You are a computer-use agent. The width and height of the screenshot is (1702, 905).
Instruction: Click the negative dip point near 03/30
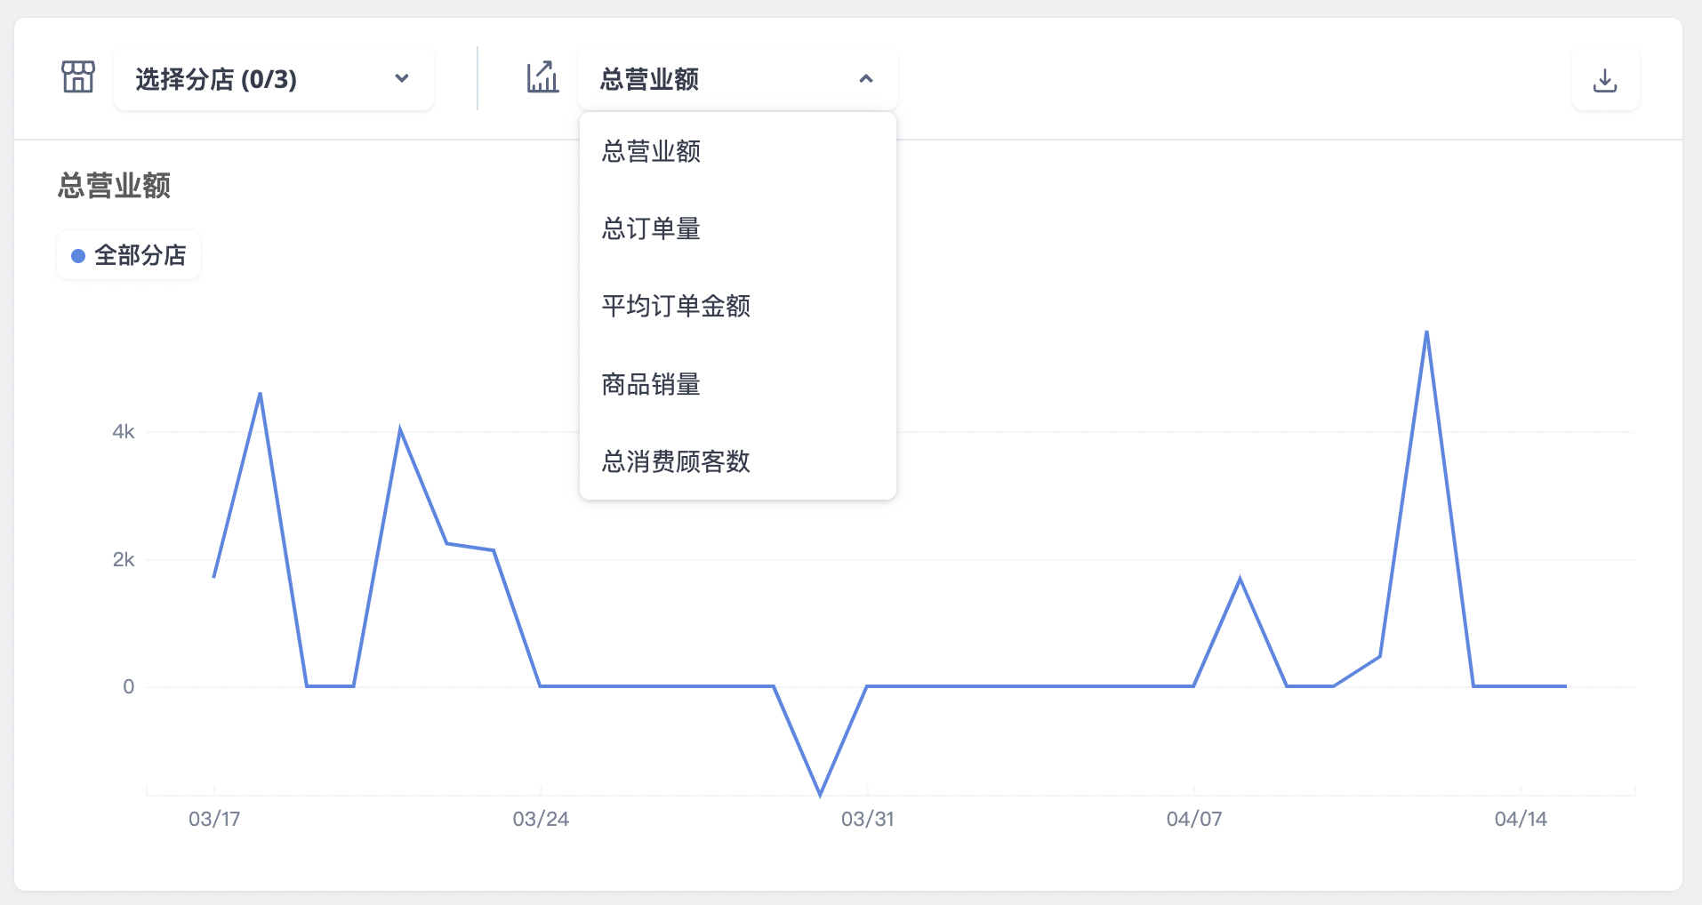tap(820, 794)
